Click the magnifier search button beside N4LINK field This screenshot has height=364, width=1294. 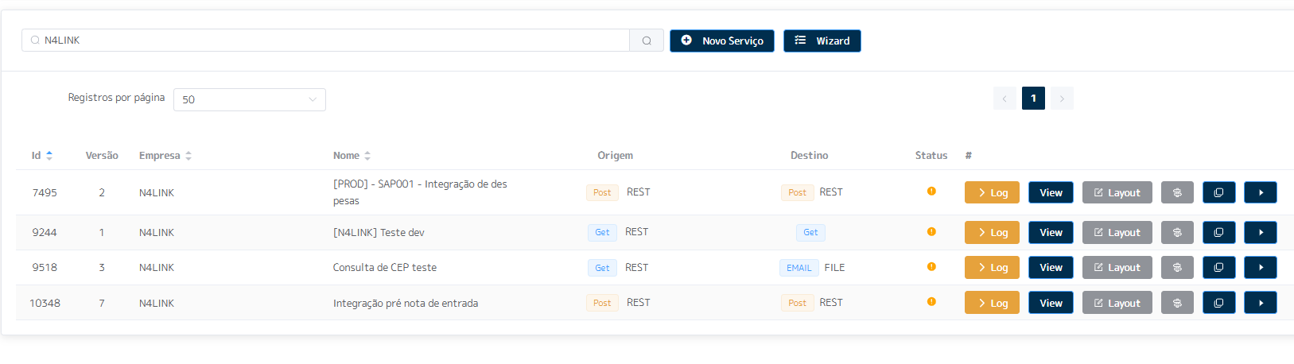pyautogui.click(x=647, y=41)
